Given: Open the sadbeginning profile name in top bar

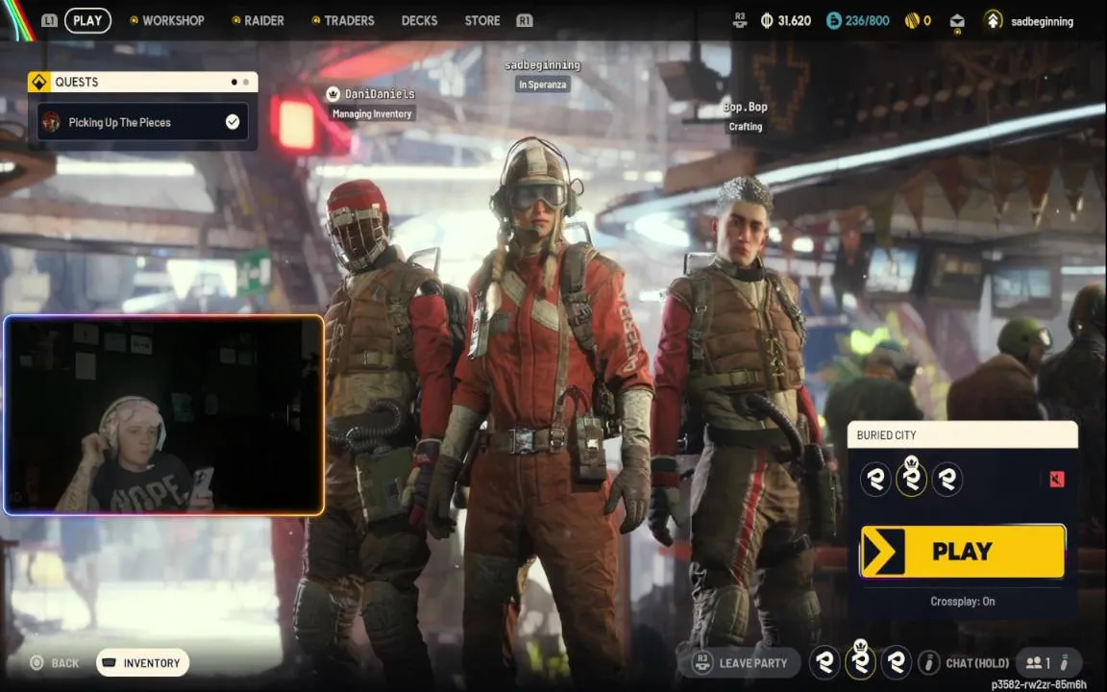Looking at the screenshot, I should 1042,21.
